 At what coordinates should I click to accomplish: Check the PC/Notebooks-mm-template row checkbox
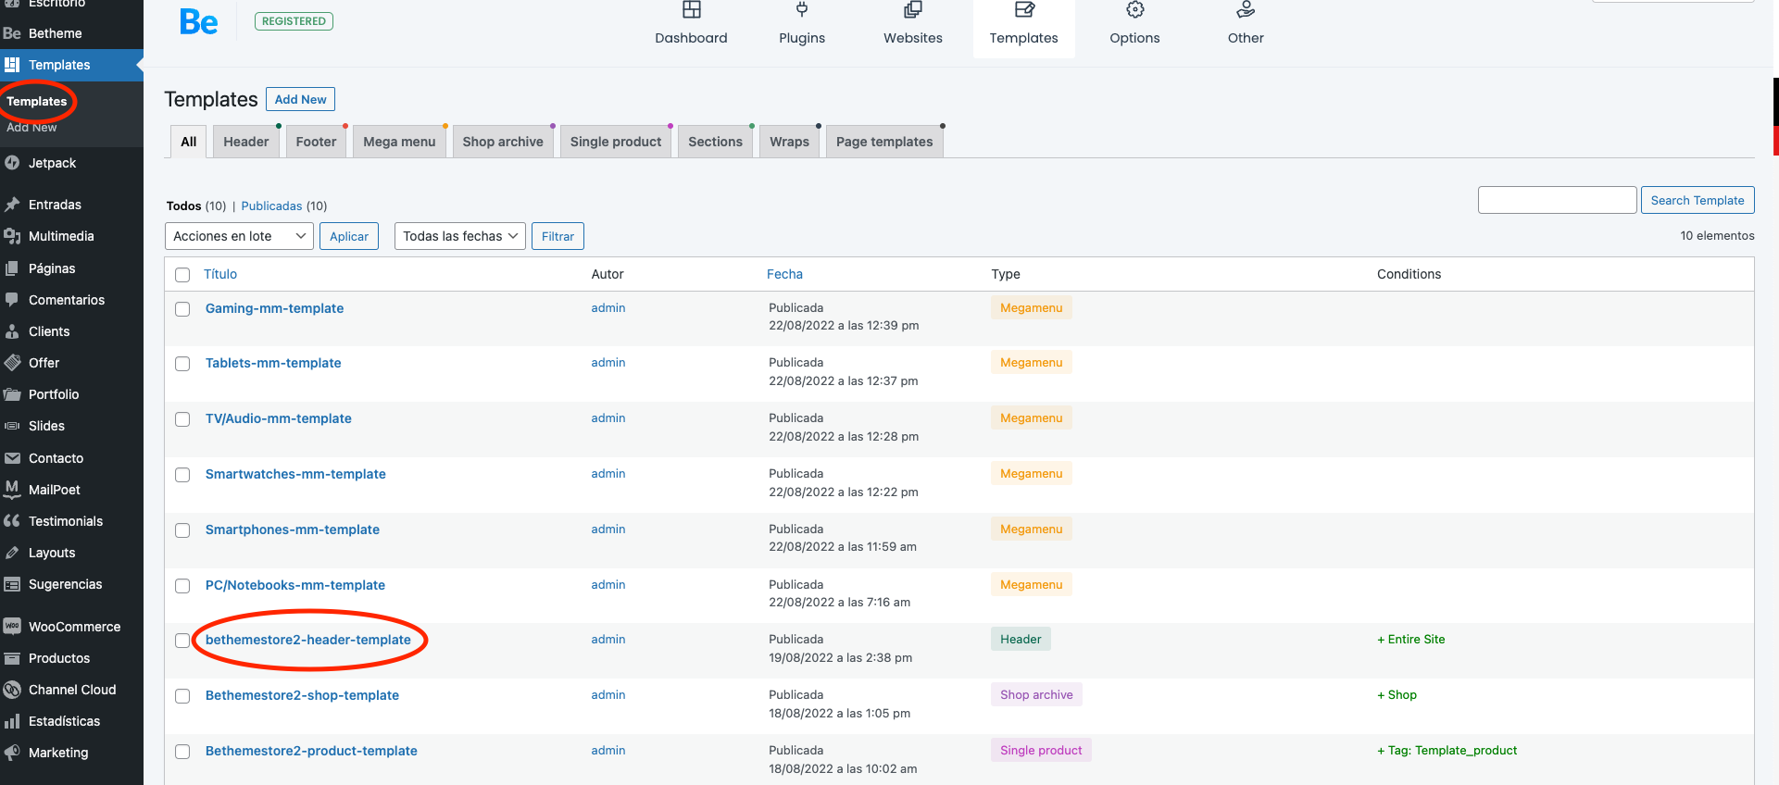point(182,586)
